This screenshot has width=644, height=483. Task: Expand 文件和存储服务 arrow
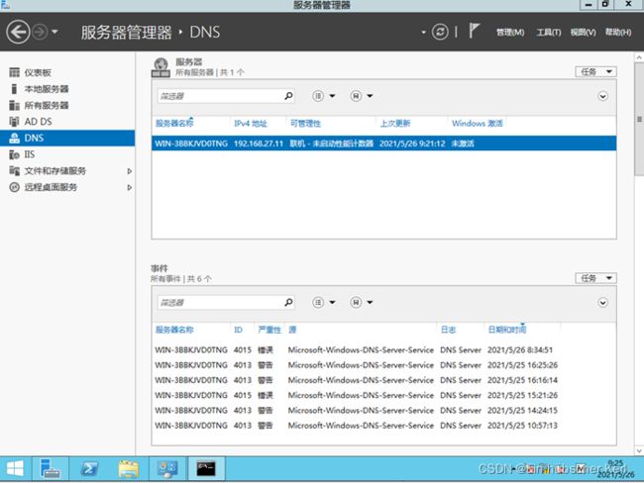pyautogui.click(x=130, y=171)
